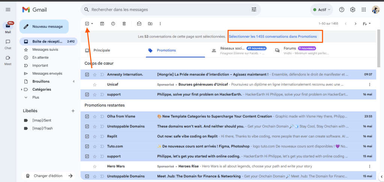Viewport: 384px width, 182px height.
Task: Delete selected conversations with trash icon
Action: [x=124, y=24]
